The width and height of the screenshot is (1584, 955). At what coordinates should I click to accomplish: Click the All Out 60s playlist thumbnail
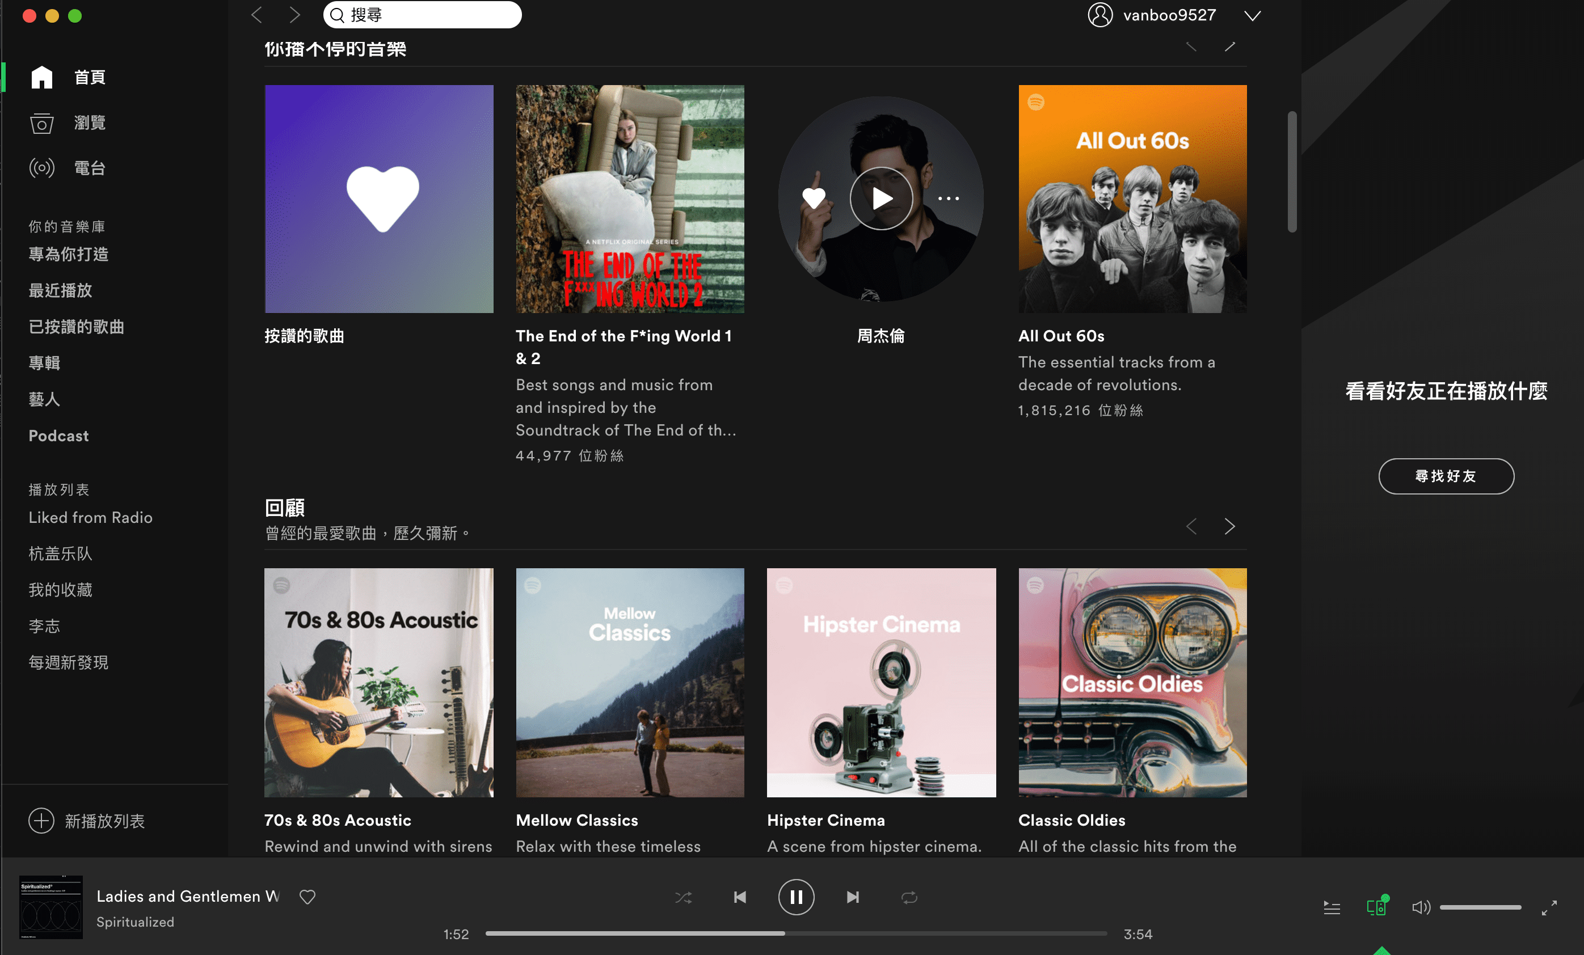pos(1131,200)
